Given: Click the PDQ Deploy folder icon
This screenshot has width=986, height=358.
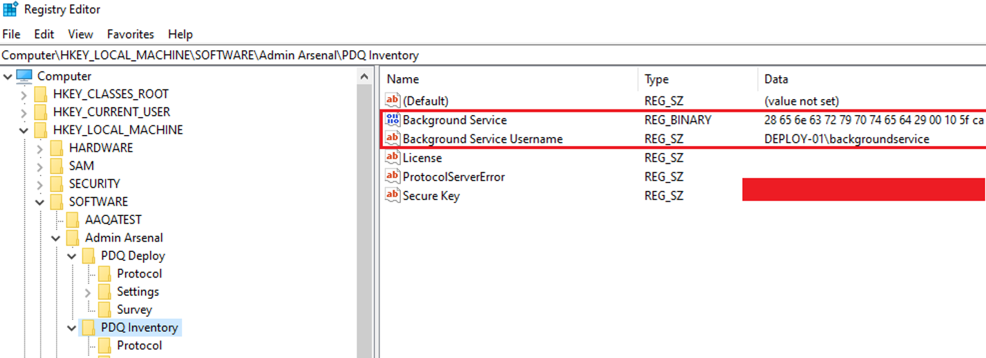Looking at the screenshot, I should [89, 256].
